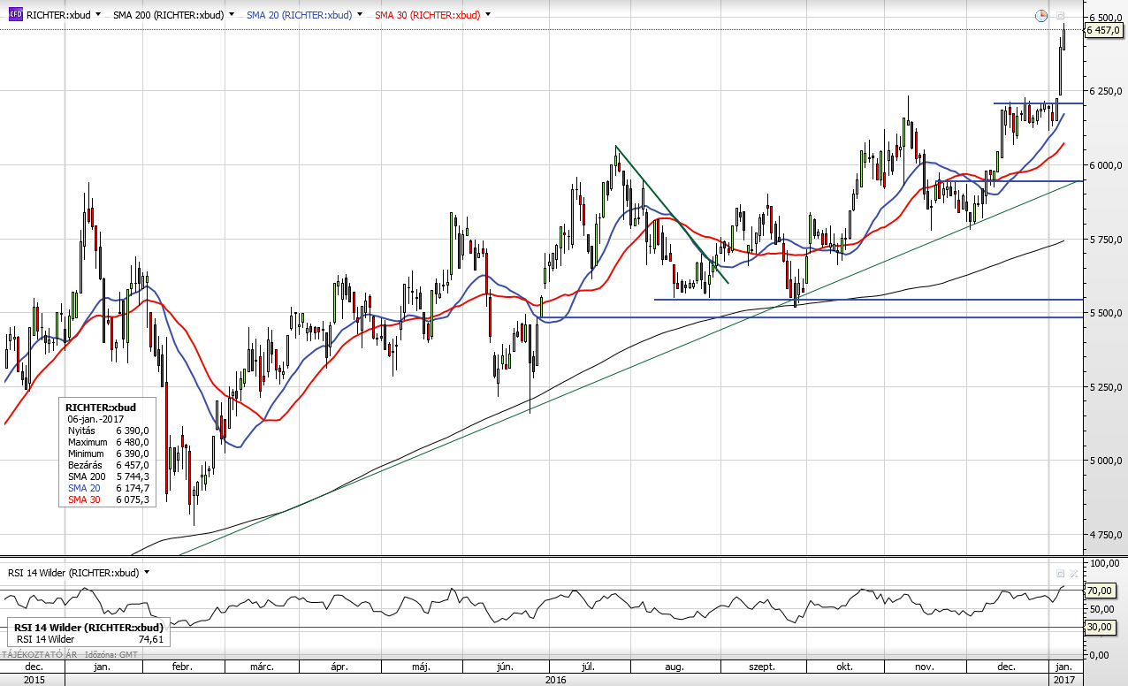Open the RSI 14 Wilder dropdown arrow
This screenshot has width=1128, height=686.
point(147,572)
